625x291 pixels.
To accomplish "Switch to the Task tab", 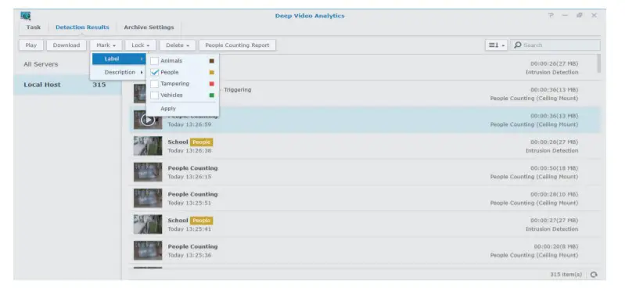I will pyautogui.click(x=34, y=27).
